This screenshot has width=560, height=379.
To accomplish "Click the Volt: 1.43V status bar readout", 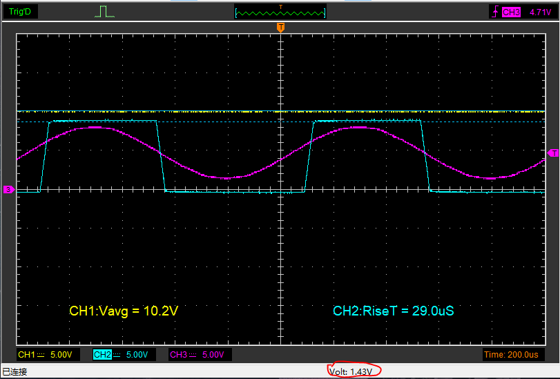I will (351, 371).
